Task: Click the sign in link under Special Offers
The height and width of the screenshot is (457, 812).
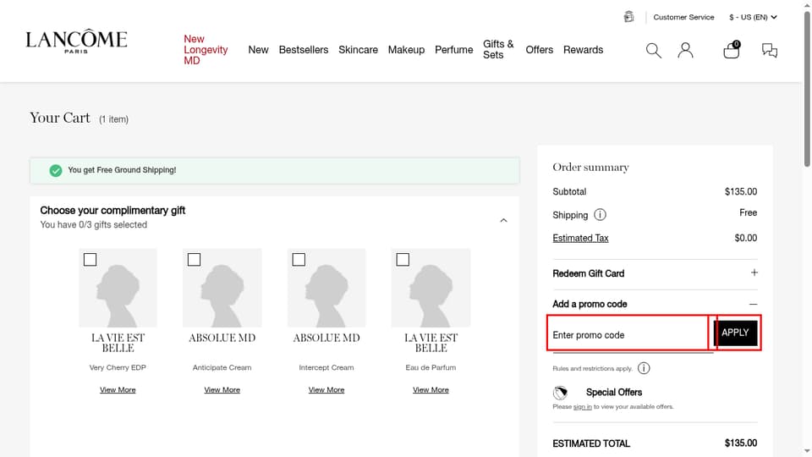Action: [582, 407]
